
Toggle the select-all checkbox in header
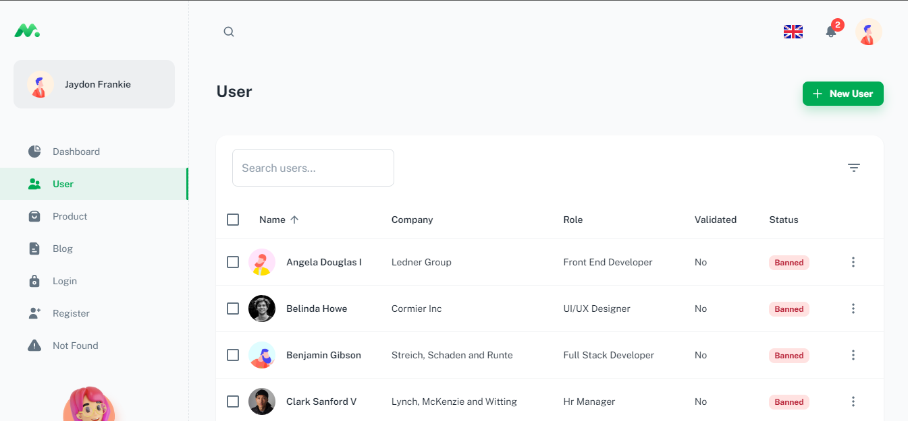tap(233, 220)
